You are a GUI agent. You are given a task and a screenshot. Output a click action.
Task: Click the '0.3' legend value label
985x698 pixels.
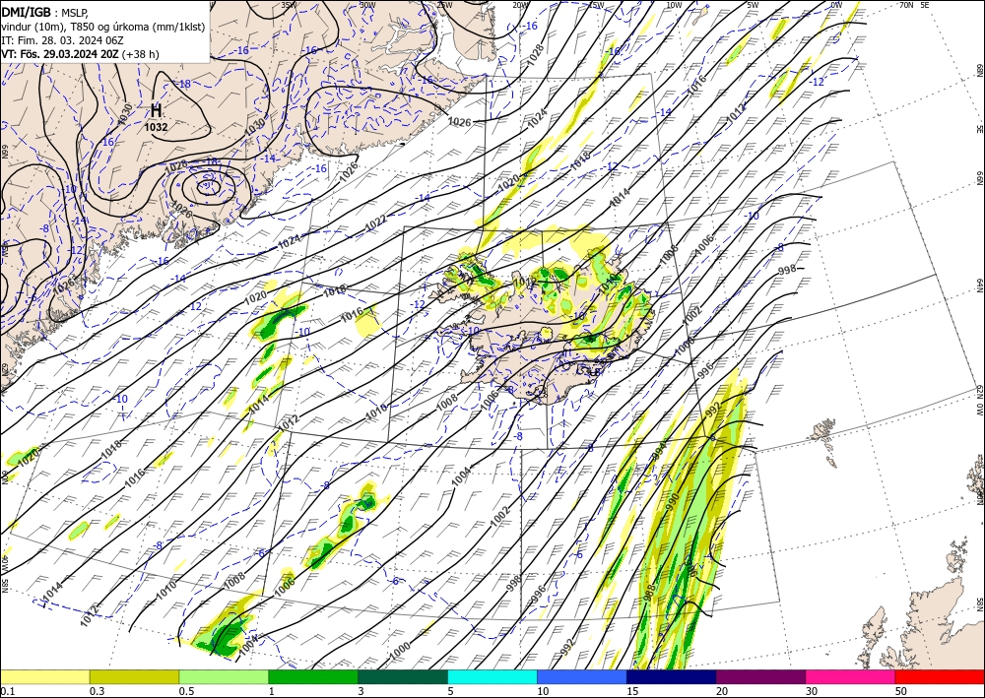tap(97, 691)
